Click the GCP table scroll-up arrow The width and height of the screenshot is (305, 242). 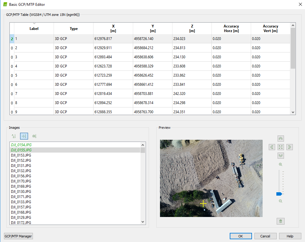(x=293, y=25)
